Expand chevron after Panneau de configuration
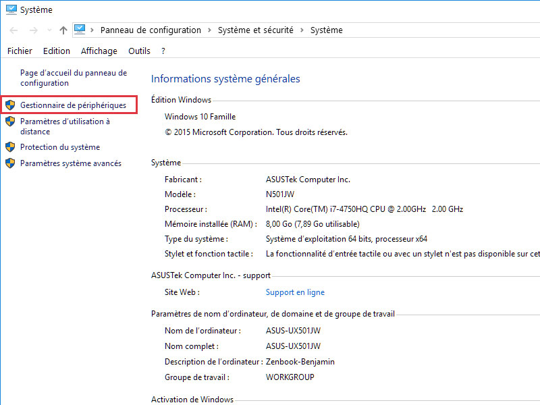This screenshot has width=540, height=405. (x=209, y=30)
